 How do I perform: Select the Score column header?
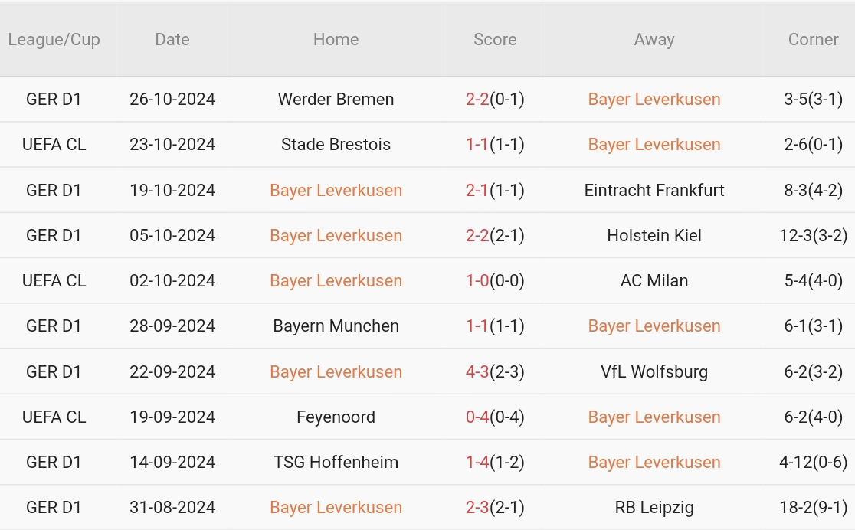point(495,40)
